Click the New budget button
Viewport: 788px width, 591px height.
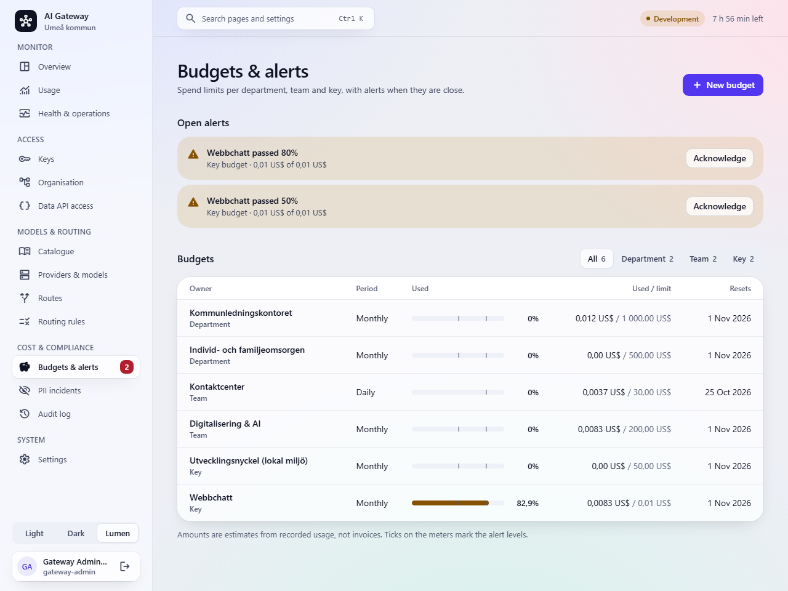(x=723, y=85)
